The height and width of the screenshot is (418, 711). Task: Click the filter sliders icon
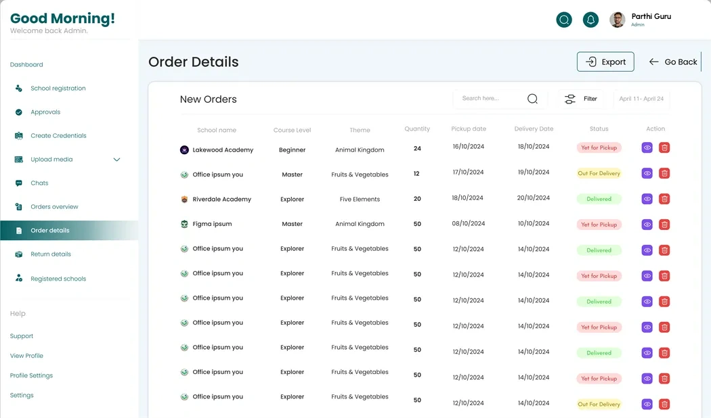(570, 99)
